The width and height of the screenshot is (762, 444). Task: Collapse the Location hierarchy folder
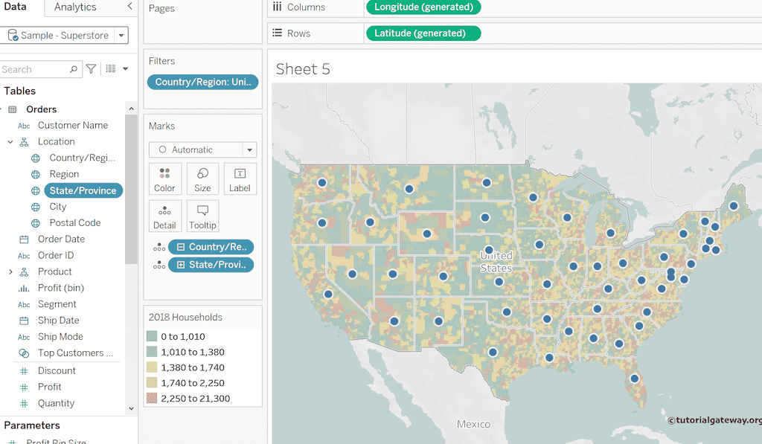[10, 142]
